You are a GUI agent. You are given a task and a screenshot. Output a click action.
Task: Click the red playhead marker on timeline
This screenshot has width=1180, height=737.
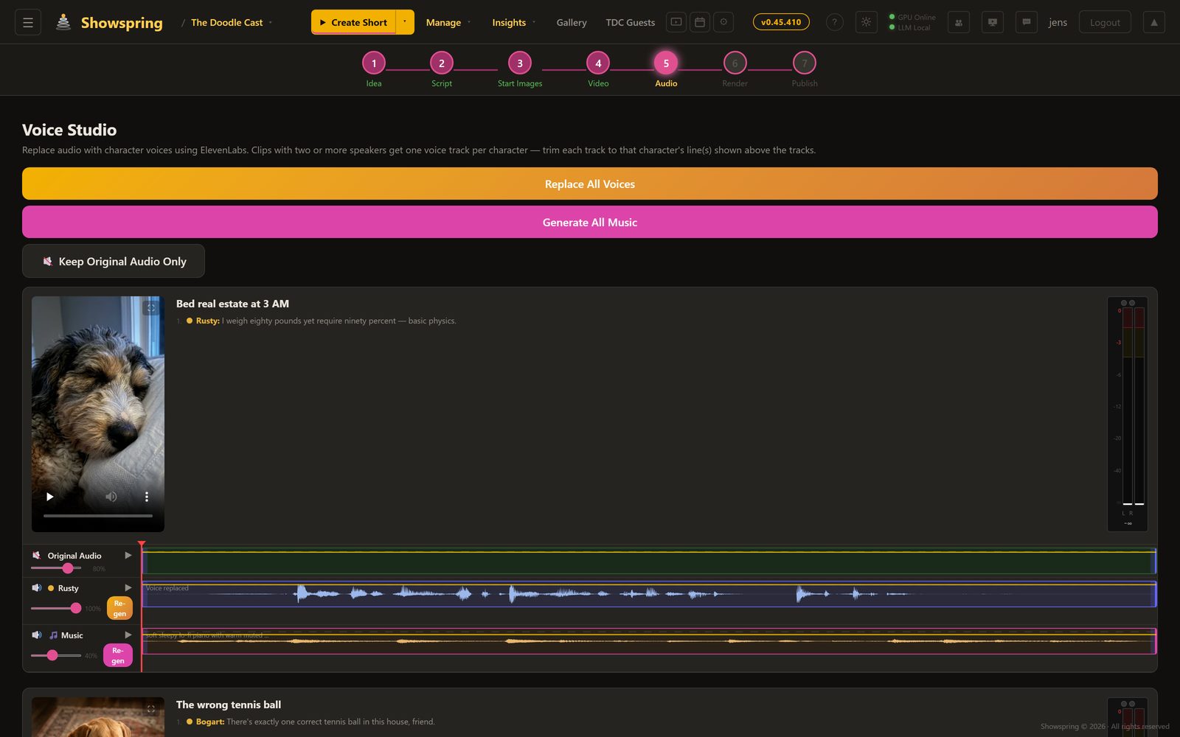(x=142, y=544)
